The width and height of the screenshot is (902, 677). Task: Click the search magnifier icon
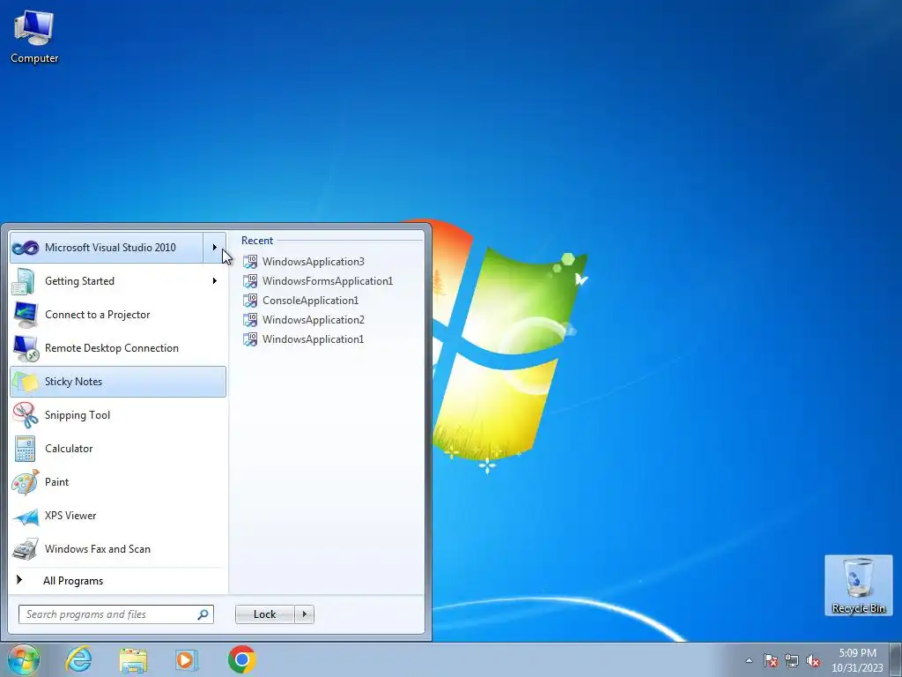point(203,614)
